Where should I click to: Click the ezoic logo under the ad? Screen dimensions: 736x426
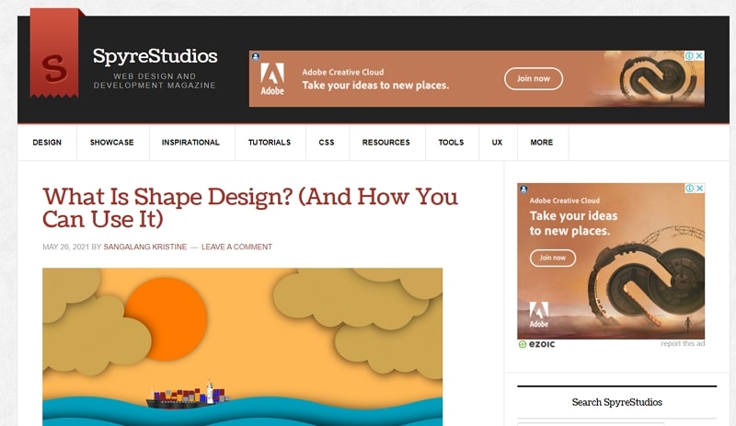click(536, 344)
